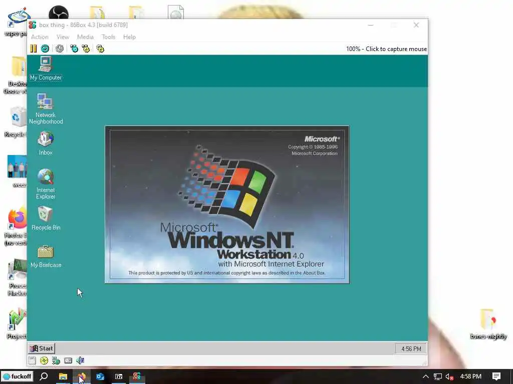Open Outlook from host taskbar
513x384 pixels.
click(100, 376)
